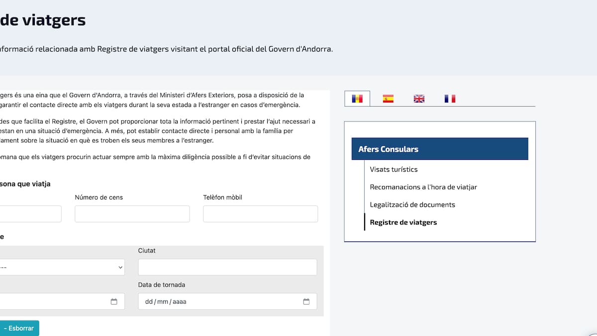Screen dimensions: 597x336
Task: Select Registre de viatgers menu entry
Action: point(403,223)
